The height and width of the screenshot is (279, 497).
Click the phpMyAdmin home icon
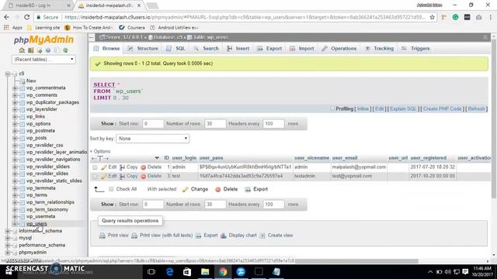pyautogui.click(x=22, y=50)
